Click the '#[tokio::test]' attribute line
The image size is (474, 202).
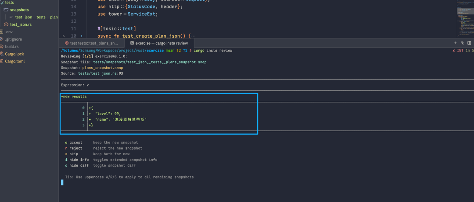click(x=117, y=28)
